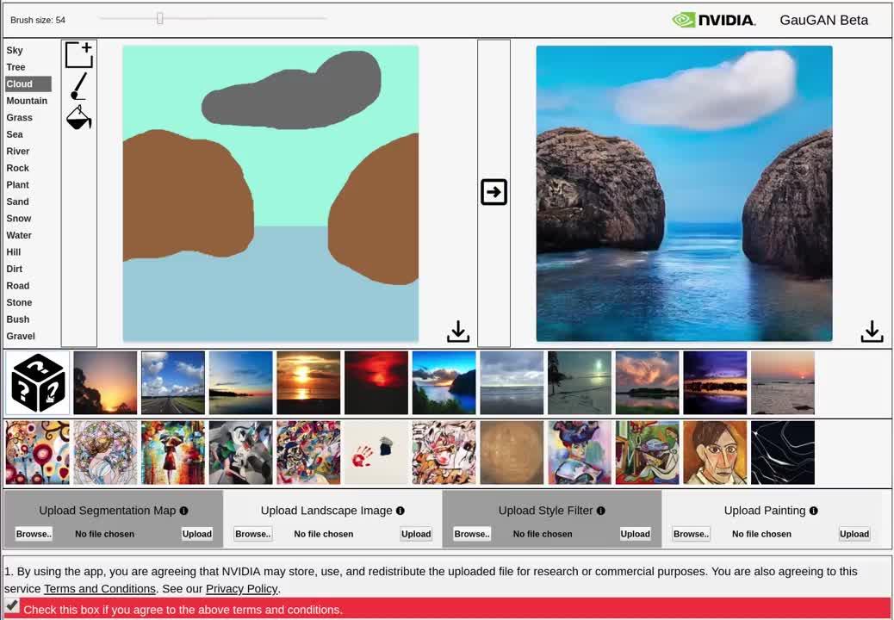This screenshot has height=620, width=894.
Task: Select the Picasso portrait style thumbnail
Action: (715, 453)
